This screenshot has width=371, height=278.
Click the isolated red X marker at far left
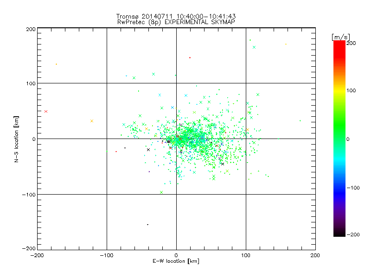(46, 111)
